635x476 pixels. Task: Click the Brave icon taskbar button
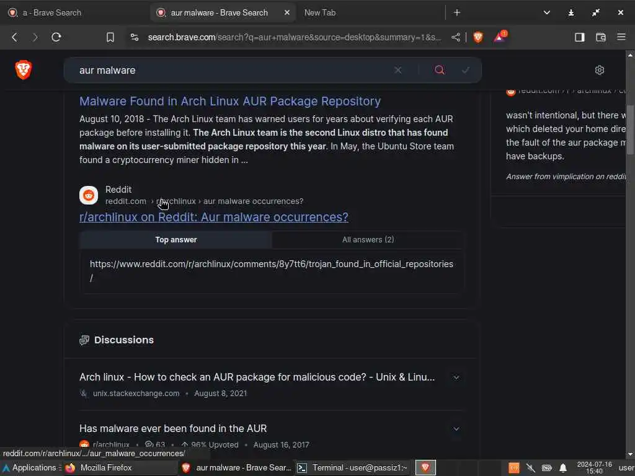point(425,468)
